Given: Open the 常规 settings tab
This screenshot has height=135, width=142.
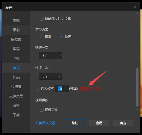Looking at the screenshot, I should point(16,21).
